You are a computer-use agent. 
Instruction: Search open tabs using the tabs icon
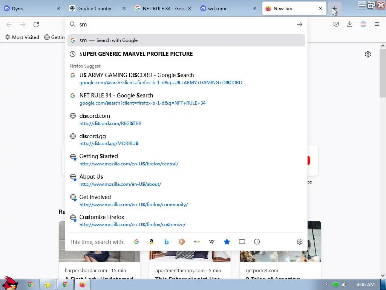[x=242, y=242]
